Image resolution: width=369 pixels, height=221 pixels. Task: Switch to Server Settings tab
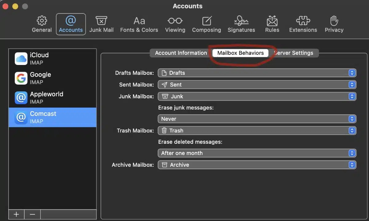click(x=294, y=53)
